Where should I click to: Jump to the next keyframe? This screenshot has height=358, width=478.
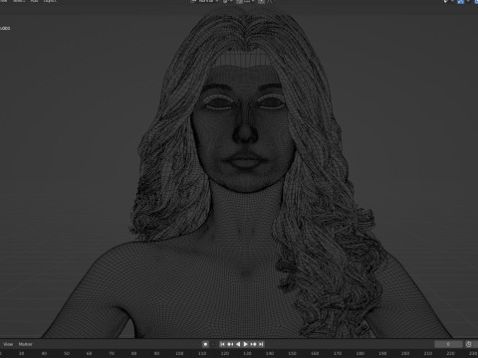click(x=253, y=344)
